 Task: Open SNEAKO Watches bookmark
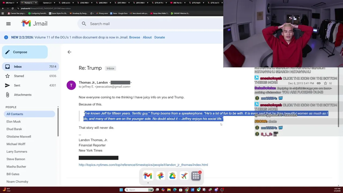[180, 13]
